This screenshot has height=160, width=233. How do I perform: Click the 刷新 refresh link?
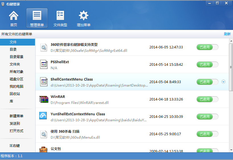pyautogui.click(x=227, y=34)
